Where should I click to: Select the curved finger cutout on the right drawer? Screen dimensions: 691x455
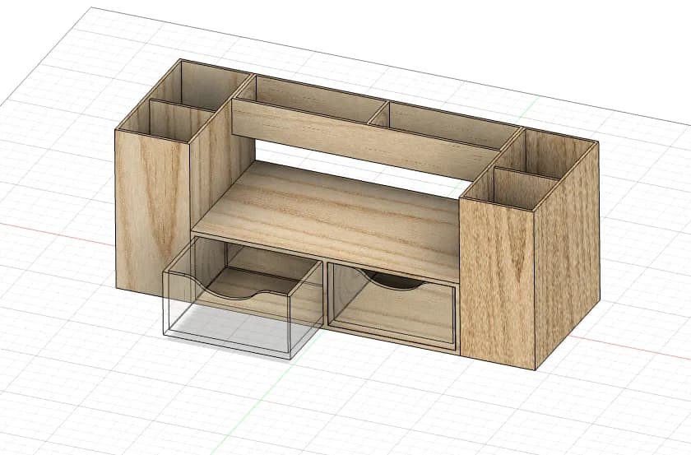[392, 281]
